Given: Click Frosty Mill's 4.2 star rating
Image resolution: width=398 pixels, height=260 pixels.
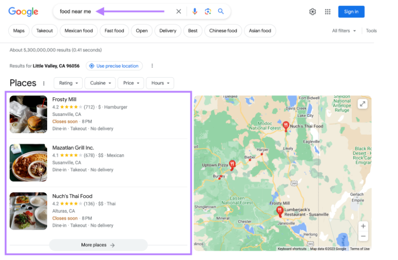Looking at the screenshot, I should (x=67, y=107).
